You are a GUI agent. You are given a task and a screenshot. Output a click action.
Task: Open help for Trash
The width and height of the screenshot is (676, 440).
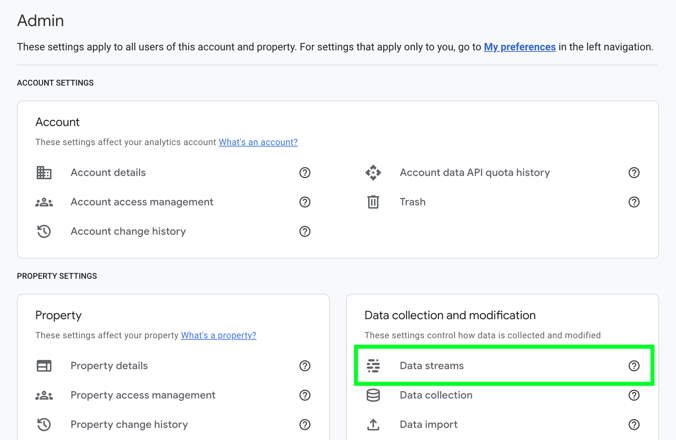pyautogui.click(x=634, y=202)
